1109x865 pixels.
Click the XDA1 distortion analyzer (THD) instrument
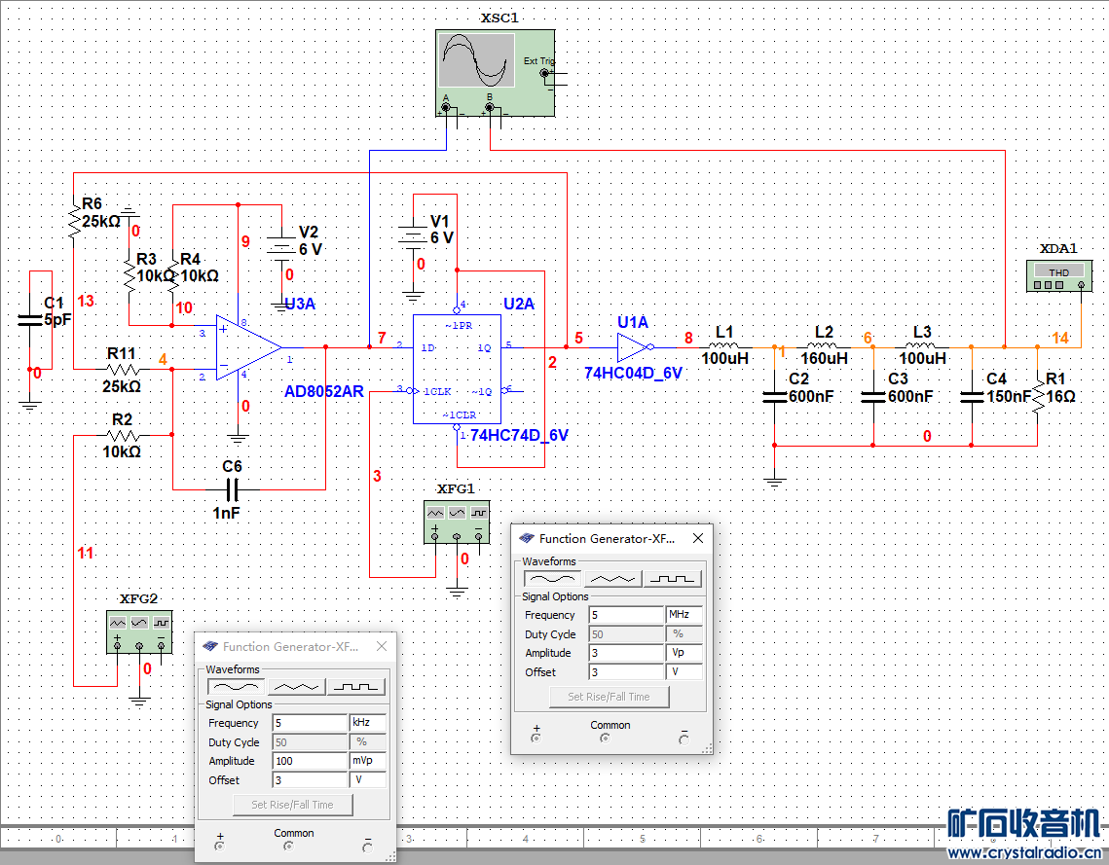1059,276
